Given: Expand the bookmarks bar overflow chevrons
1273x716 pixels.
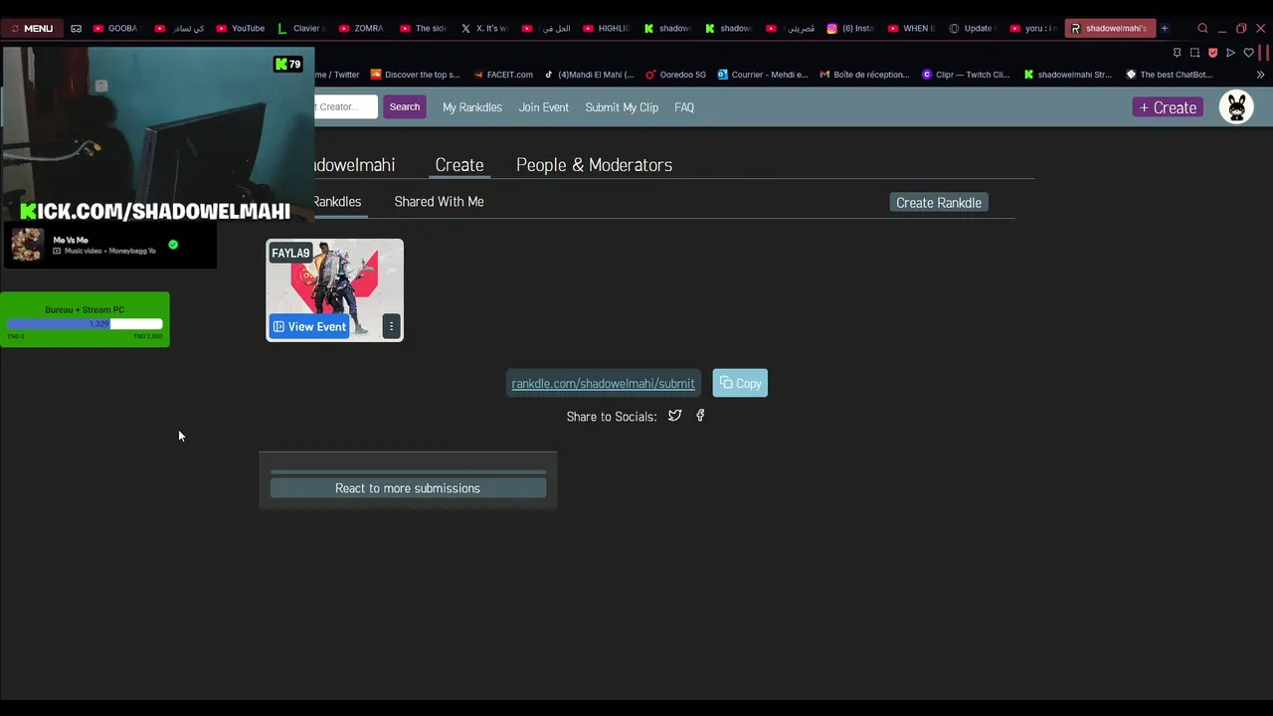Looking at the screenshot, I should click(1260, 75).
